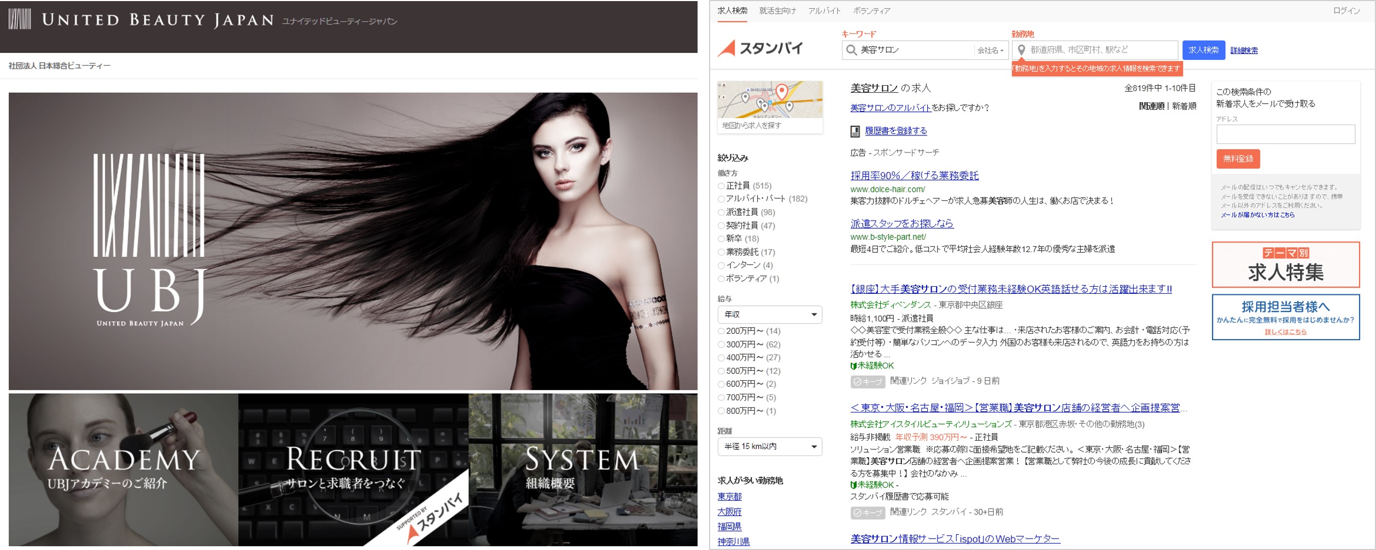
Task: Switch to the 求人検索 tab
Action: pos(733,11)
